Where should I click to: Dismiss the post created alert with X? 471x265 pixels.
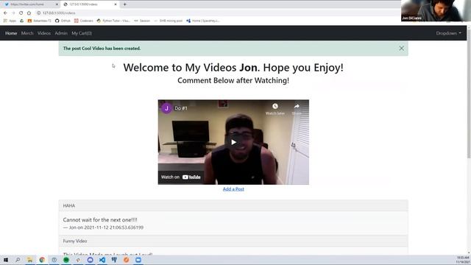tap(401, 49)
